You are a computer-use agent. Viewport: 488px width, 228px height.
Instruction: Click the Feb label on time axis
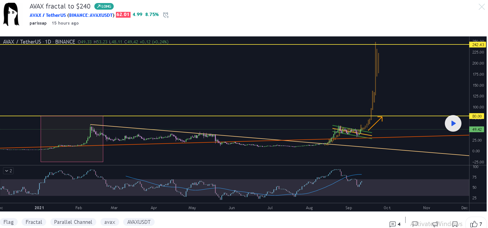click(79, 208)
